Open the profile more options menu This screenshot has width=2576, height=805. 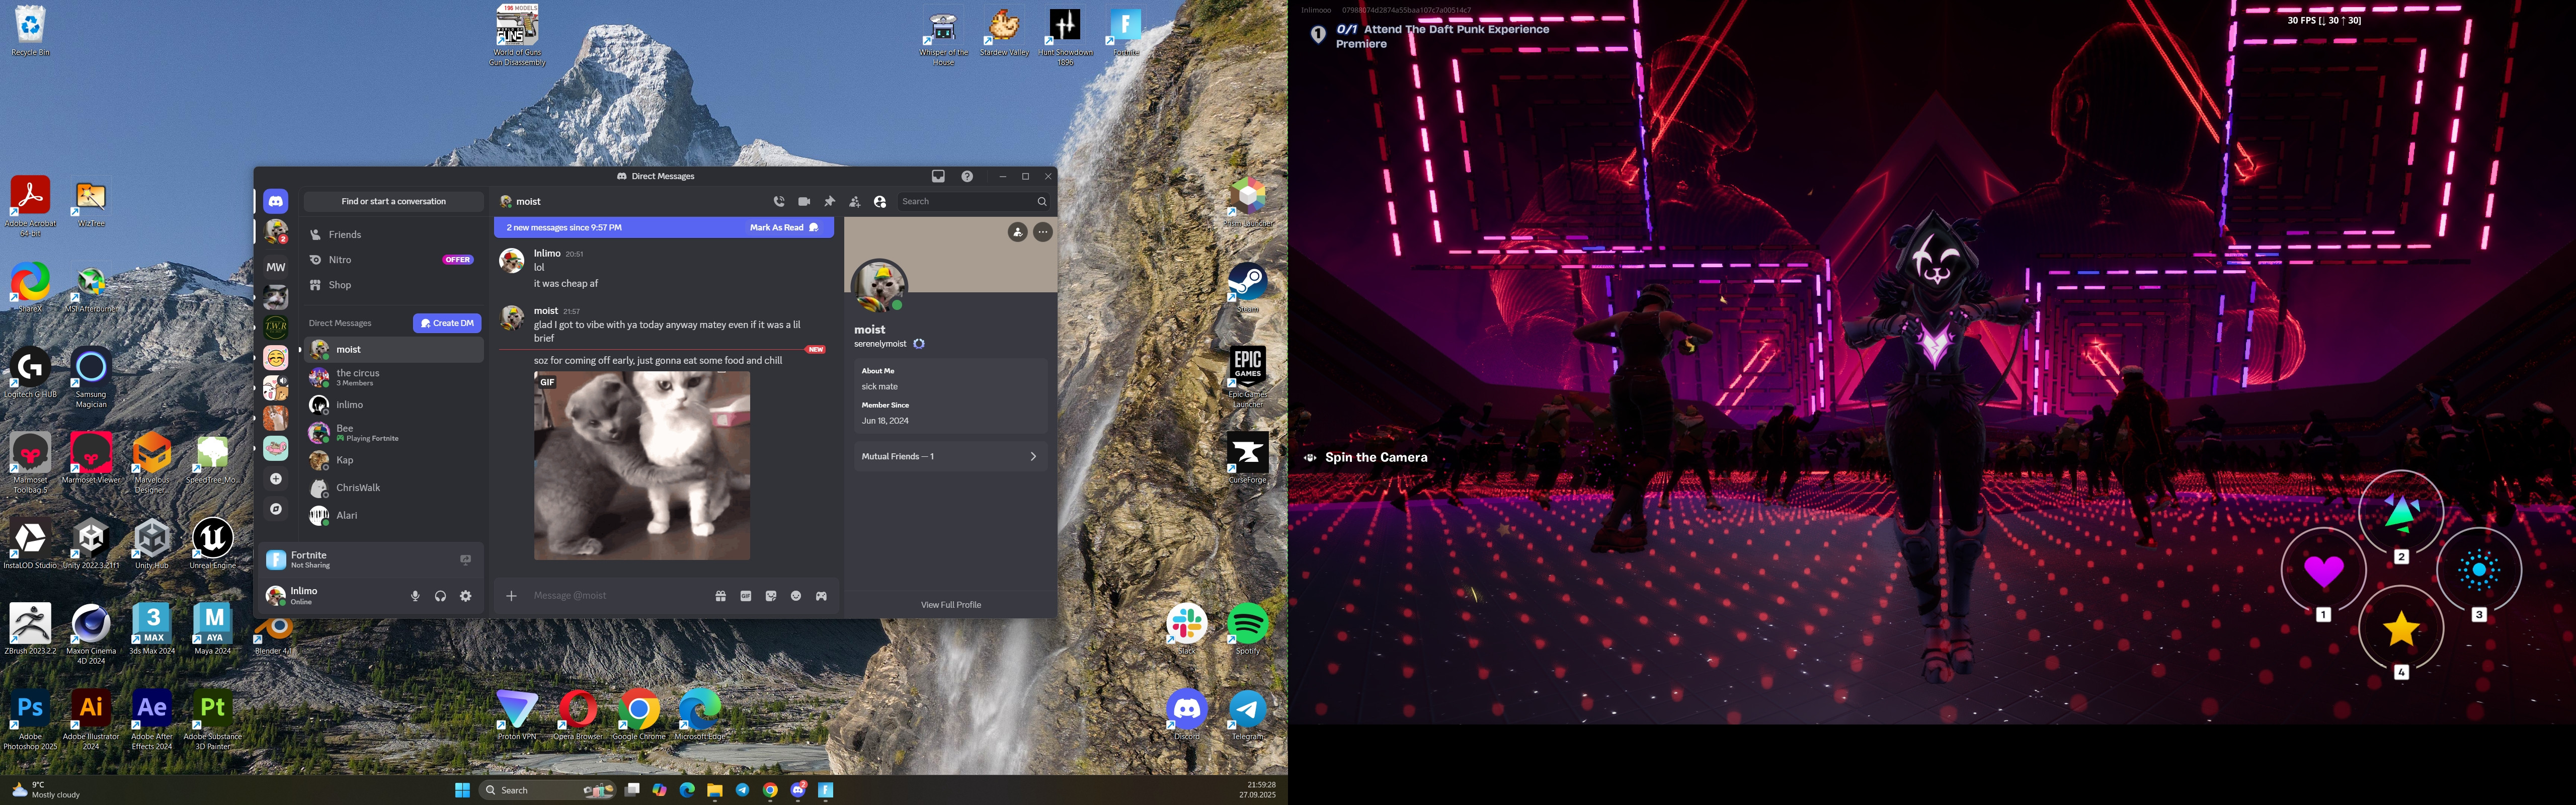1043,232
